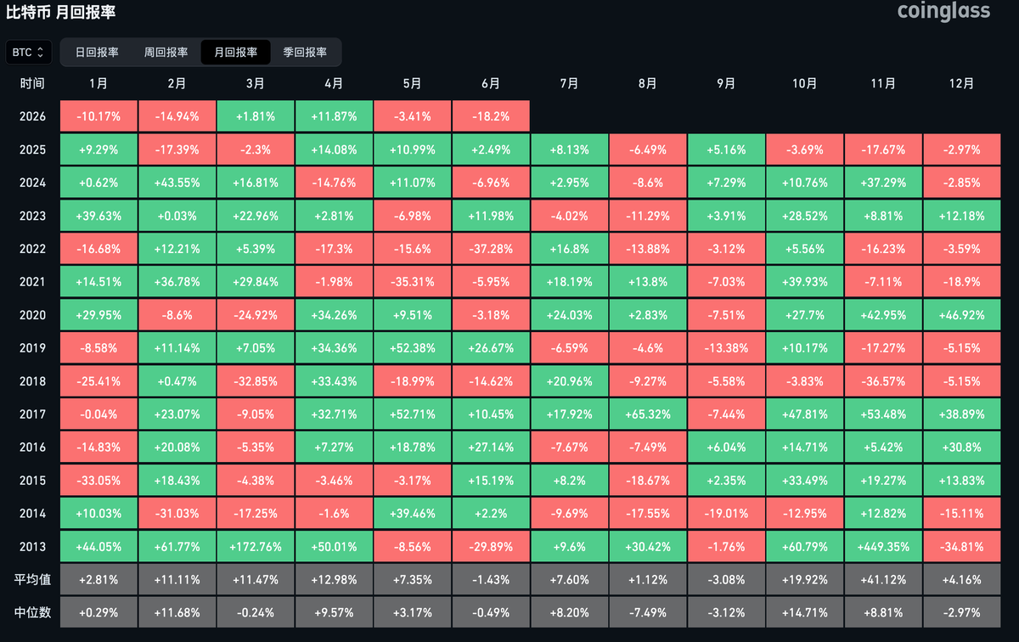Click the 6月 column header
The height and width of the screenshot is (642, 1019).
[x=491, y=84]
